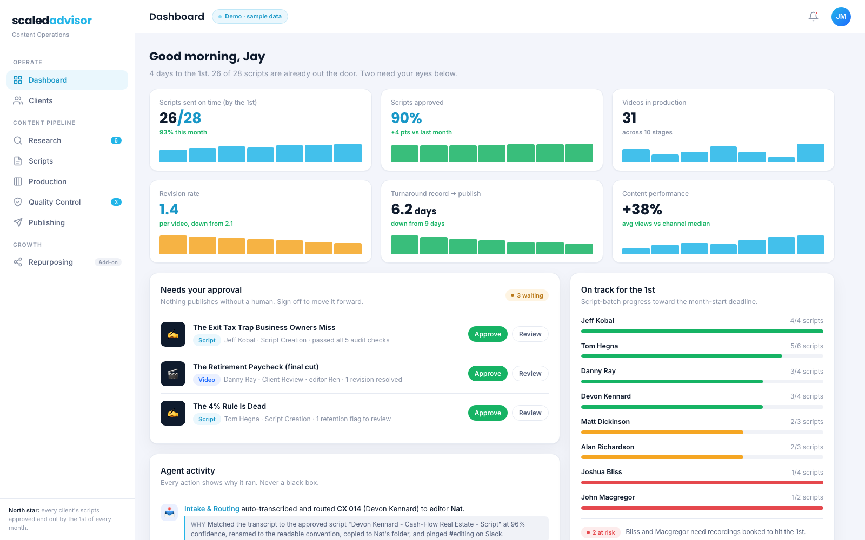Review The Exit Tax Trap script
Image resolution: width=865 pixels, height=540 pixels.
click(x=530, y=334)
